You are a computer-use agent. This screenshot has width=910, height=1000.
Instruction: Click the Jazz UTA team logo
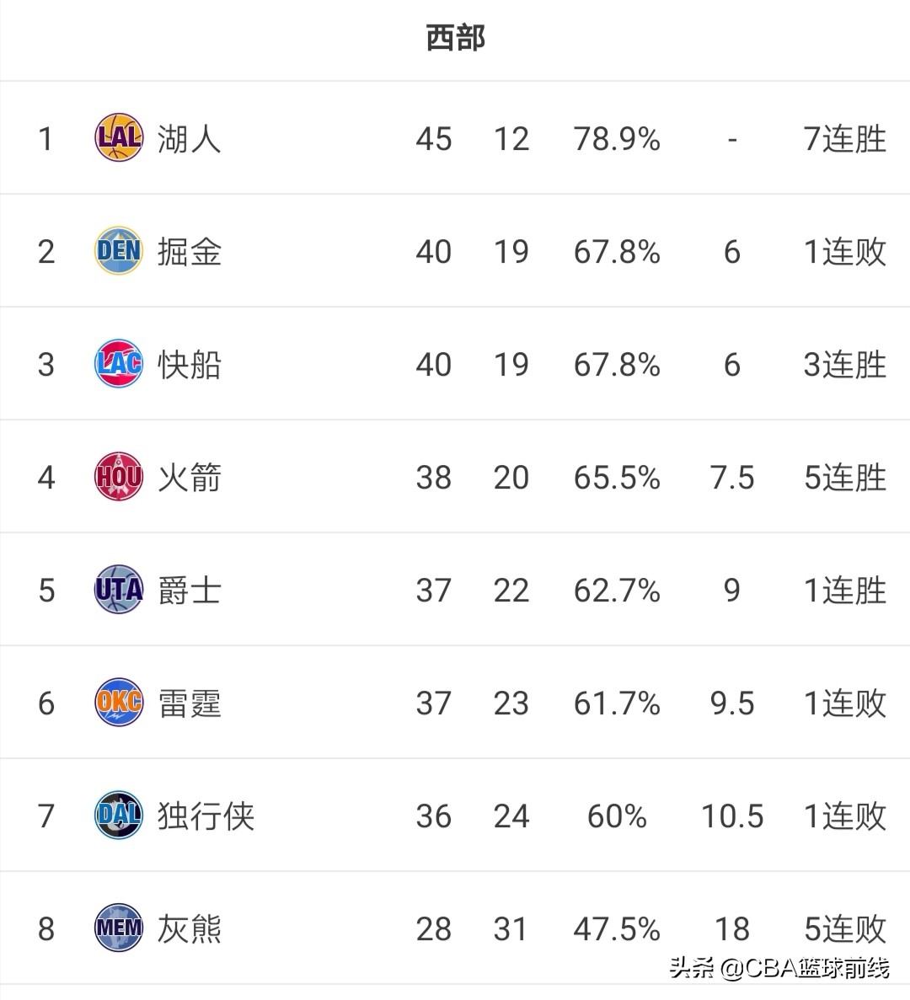[x=119, y=589]
